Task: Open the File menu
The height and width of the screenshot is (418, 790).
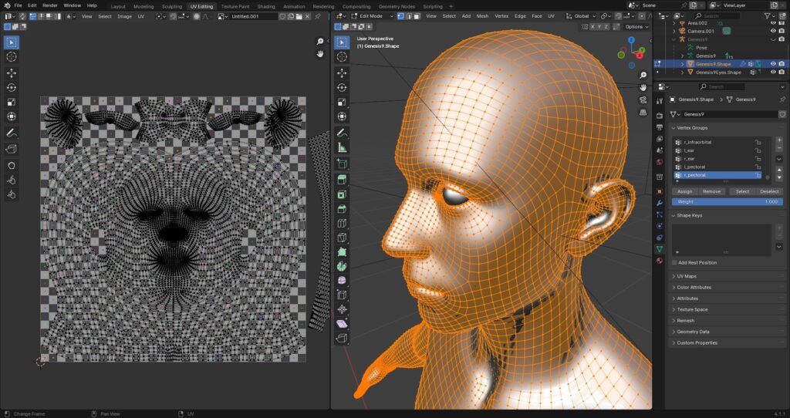Action: (x=19, y=5)
